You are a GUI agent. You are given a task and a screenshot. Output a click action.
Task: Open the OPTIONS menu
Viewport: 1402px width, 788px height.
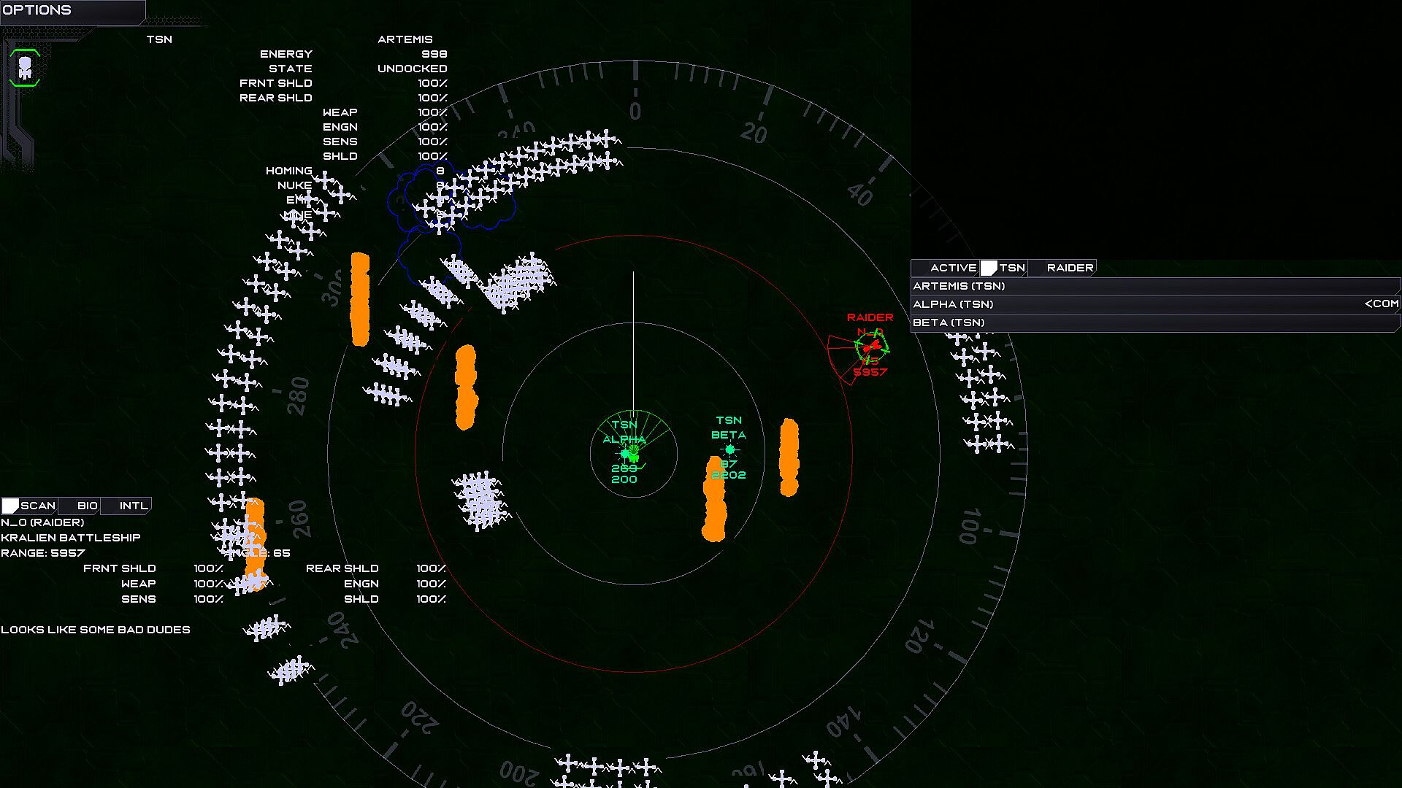point(37,10)
